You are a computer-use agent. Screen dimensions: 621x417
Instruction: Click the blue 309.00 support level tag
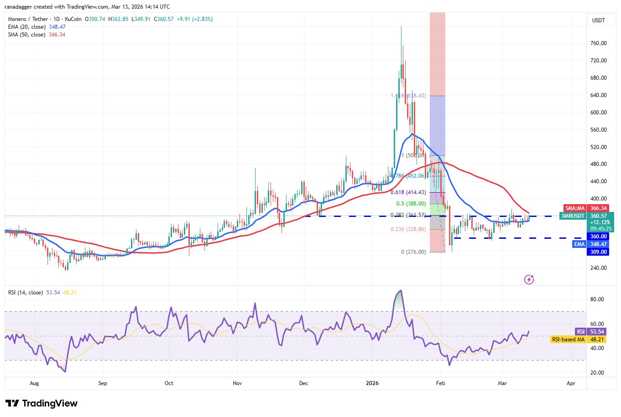click(598, 252)
